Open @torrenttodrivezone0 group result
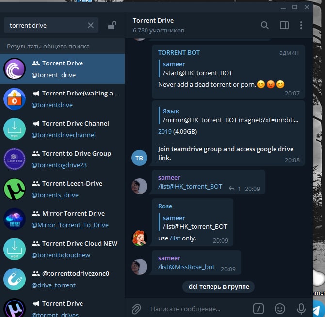 point(62,279)
